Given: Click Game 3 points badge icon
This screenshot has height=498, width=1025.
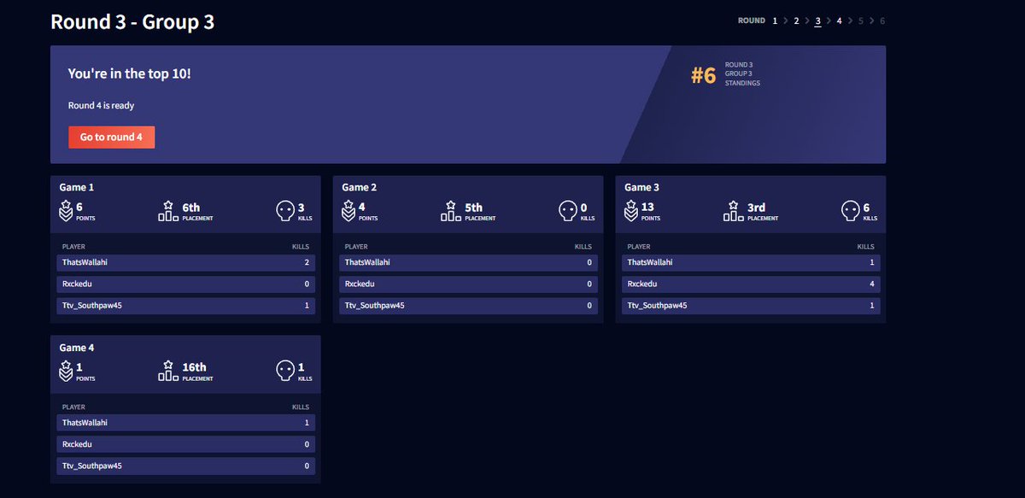Looking at the screenshot, I should 630,211.
